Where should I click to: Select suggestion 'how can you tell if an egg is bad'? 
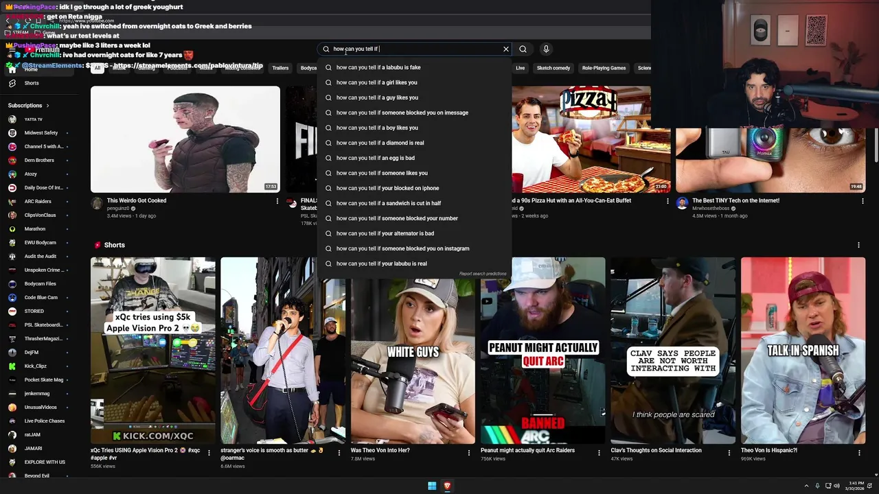tap(414, 158)
